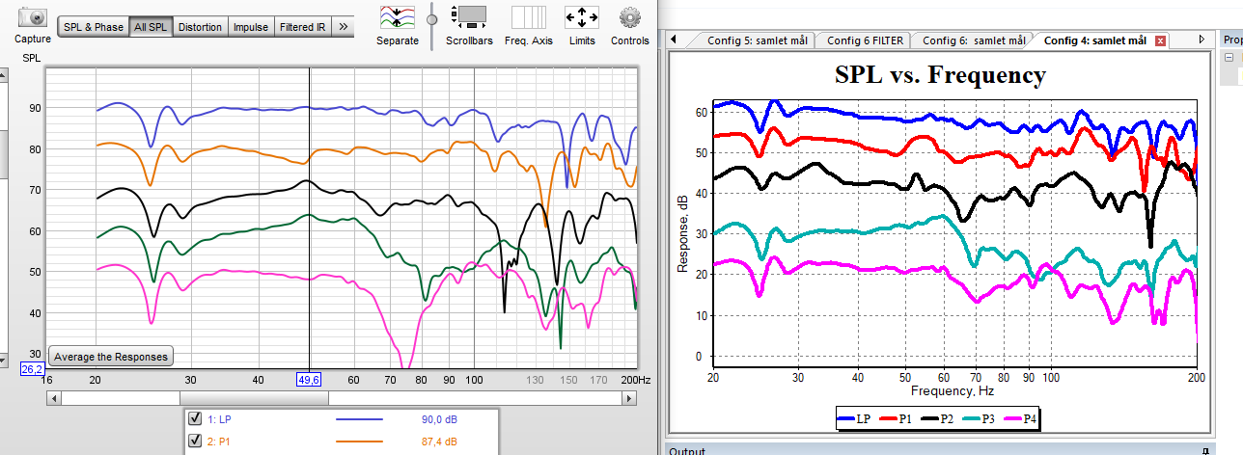Uncheck the 2: P1 trace checkbox
The image size is (1243, 455).
tap(195, 442)
